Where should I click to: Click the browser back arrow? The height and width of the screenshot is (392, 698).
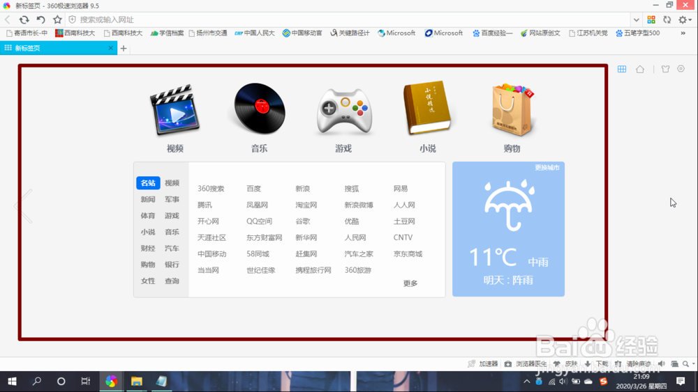[x=8, y=19]
